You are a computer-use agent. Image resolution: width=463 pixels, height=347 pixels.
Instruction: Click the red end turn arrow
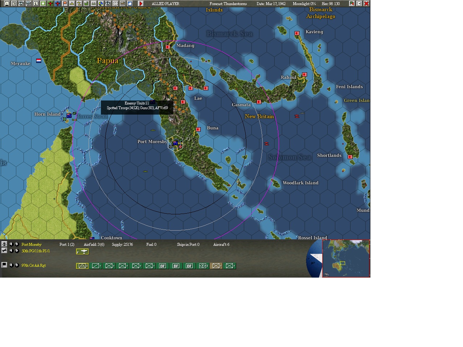[x=141, y=4]
